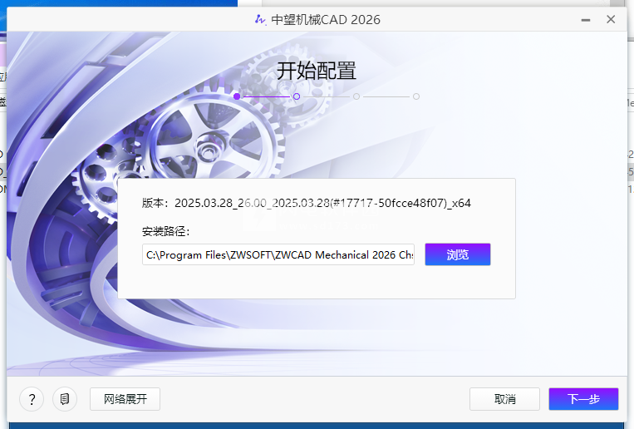The image size is (634, 429).
Task: Close the 中望机械CAD 2026 installer window
Action: coord(611,19)
